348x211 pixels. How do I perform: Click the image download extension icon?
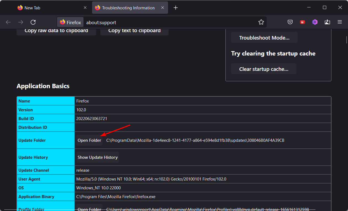click(x=327, y=22)
